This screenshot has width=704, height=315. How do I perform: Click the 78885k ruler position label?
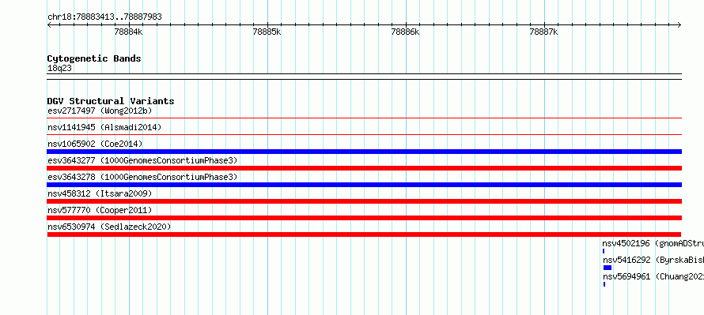(267, 32)
